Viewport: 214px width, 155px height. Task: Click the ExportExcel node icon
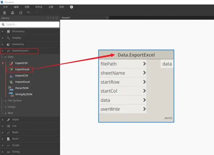(x=11, y=69)
